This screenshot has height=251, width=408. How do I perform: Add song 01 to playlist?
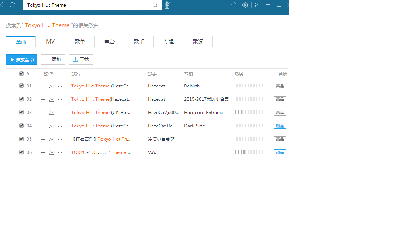(x=43, y=86)
